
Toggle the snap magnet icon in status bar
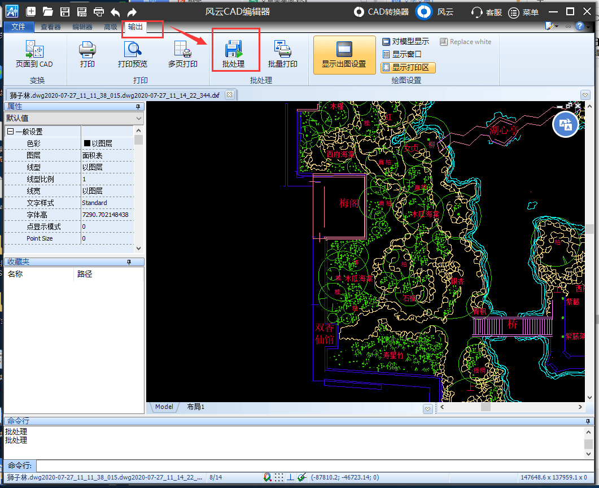point(267,477)
